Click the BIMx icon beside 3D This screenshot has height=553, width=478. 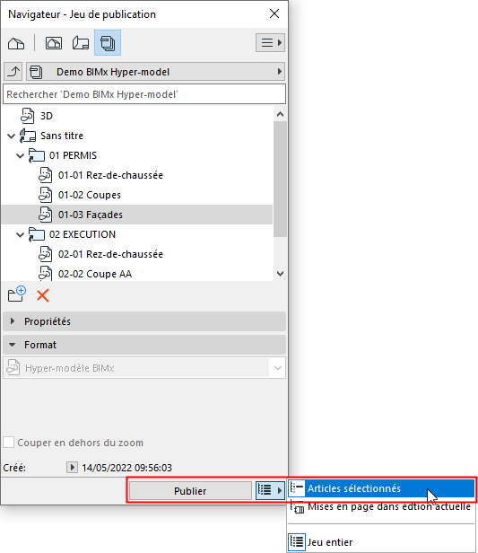click(x=28, y=116)
